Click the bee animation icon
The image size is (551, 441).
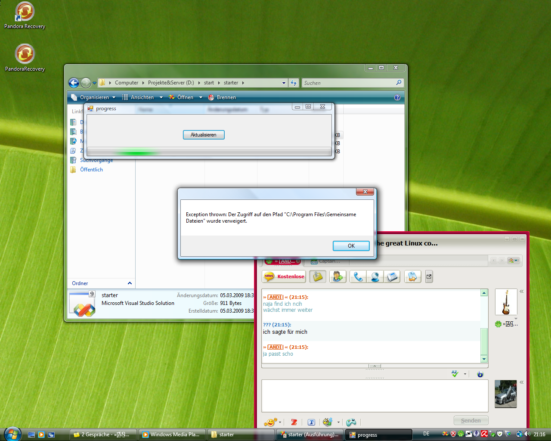coord(328,422)
